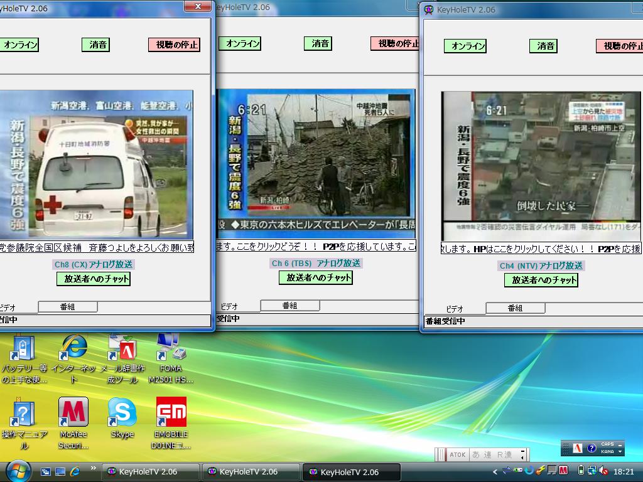Click the Ch 6 (TBS) アナログ放送 channel label
This screenshot has height=482, width=643.
tap(316, 263)
